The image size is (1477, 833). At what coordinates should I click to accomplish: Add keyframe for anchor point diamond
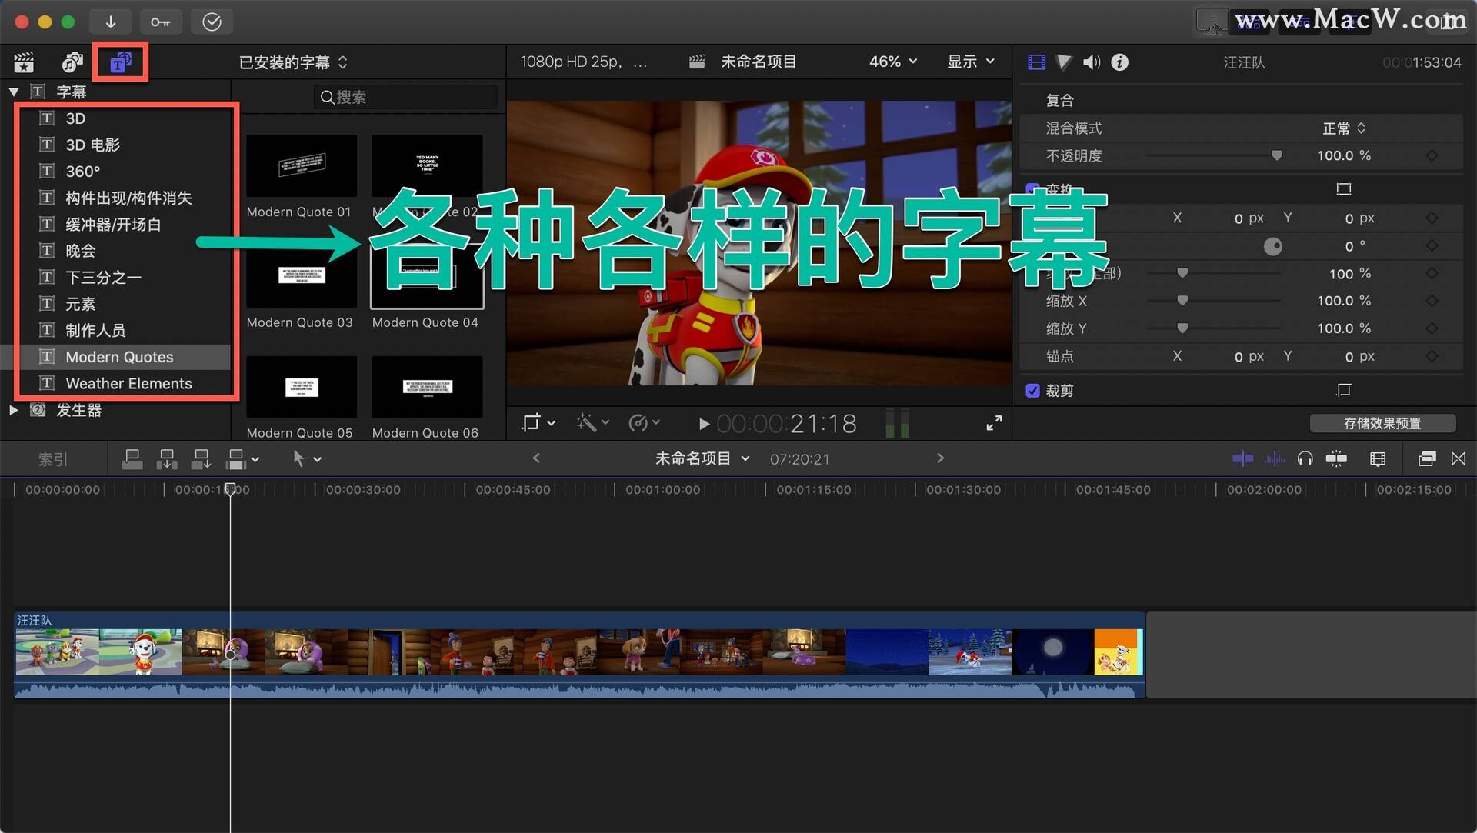(x=1432, y=356)
